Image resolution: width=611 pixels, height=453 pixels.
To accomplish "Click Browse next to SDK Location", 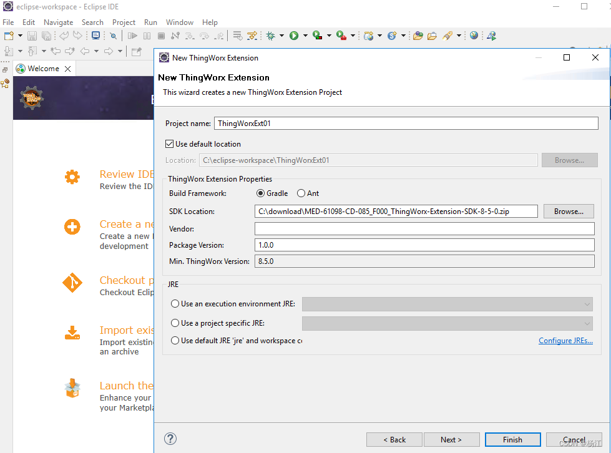I will 569,211.
